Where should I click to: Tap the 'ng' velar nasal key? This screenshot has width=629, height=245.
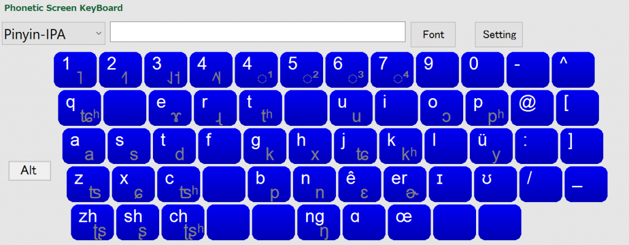pyautogui.click(x=319, y=222)
